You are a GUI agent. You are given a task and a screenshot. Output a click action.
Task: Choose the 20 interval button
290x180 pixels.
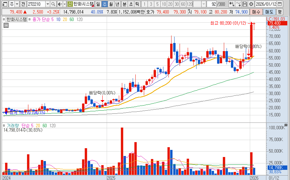click(170, 4)
